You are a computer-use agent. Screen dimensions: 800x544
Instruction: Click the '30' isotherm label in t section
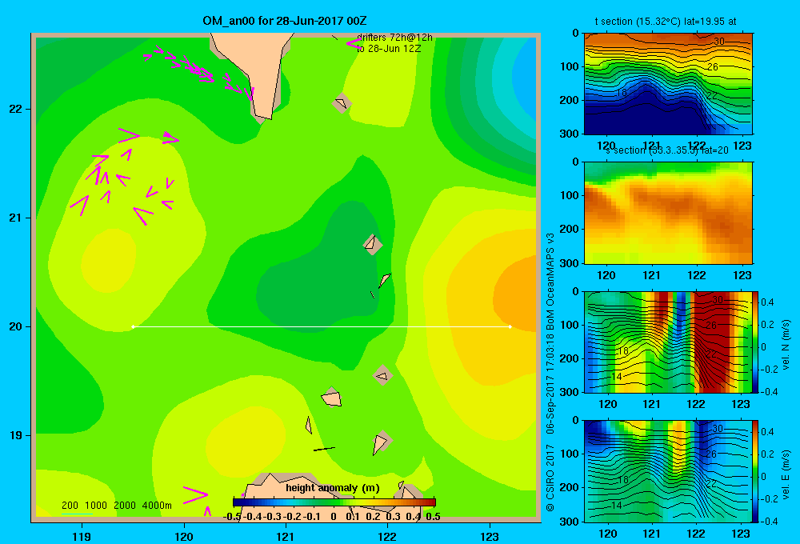click(x=719, y=42)
